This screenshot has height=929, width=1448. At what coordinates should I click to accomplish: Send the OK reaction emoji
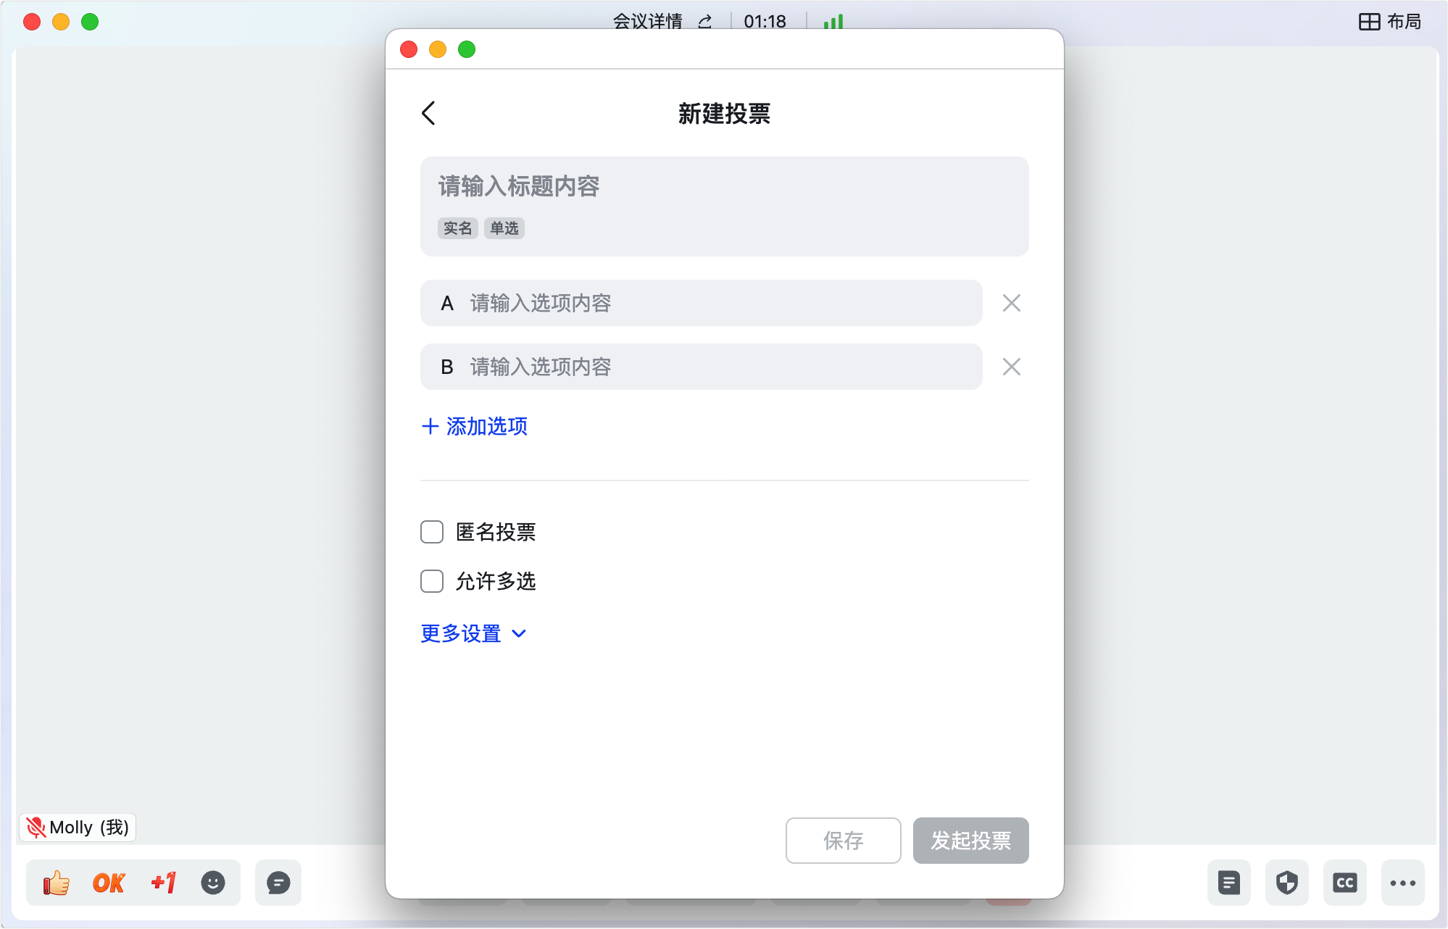[x=108, y=883]
